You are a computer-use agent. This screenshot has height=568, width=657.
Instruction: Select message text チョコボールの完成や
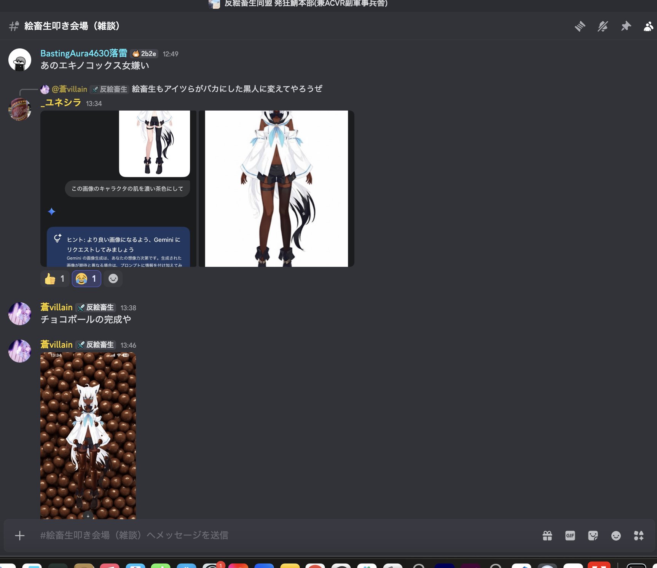click(86, 319)
